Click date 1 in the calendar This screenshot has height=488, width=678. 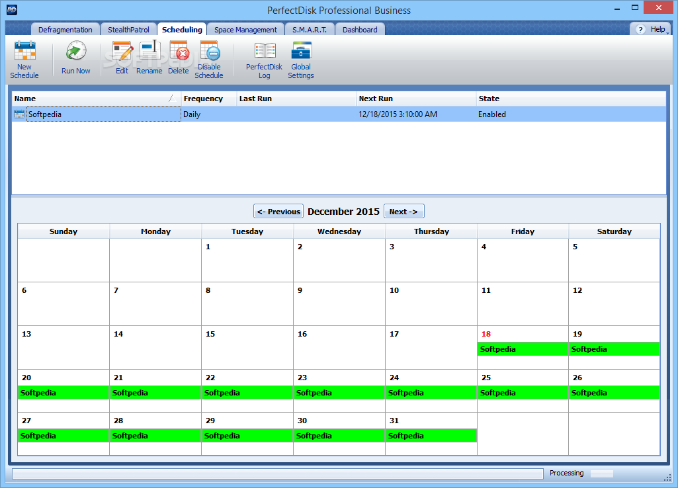(x=208, y=247)
